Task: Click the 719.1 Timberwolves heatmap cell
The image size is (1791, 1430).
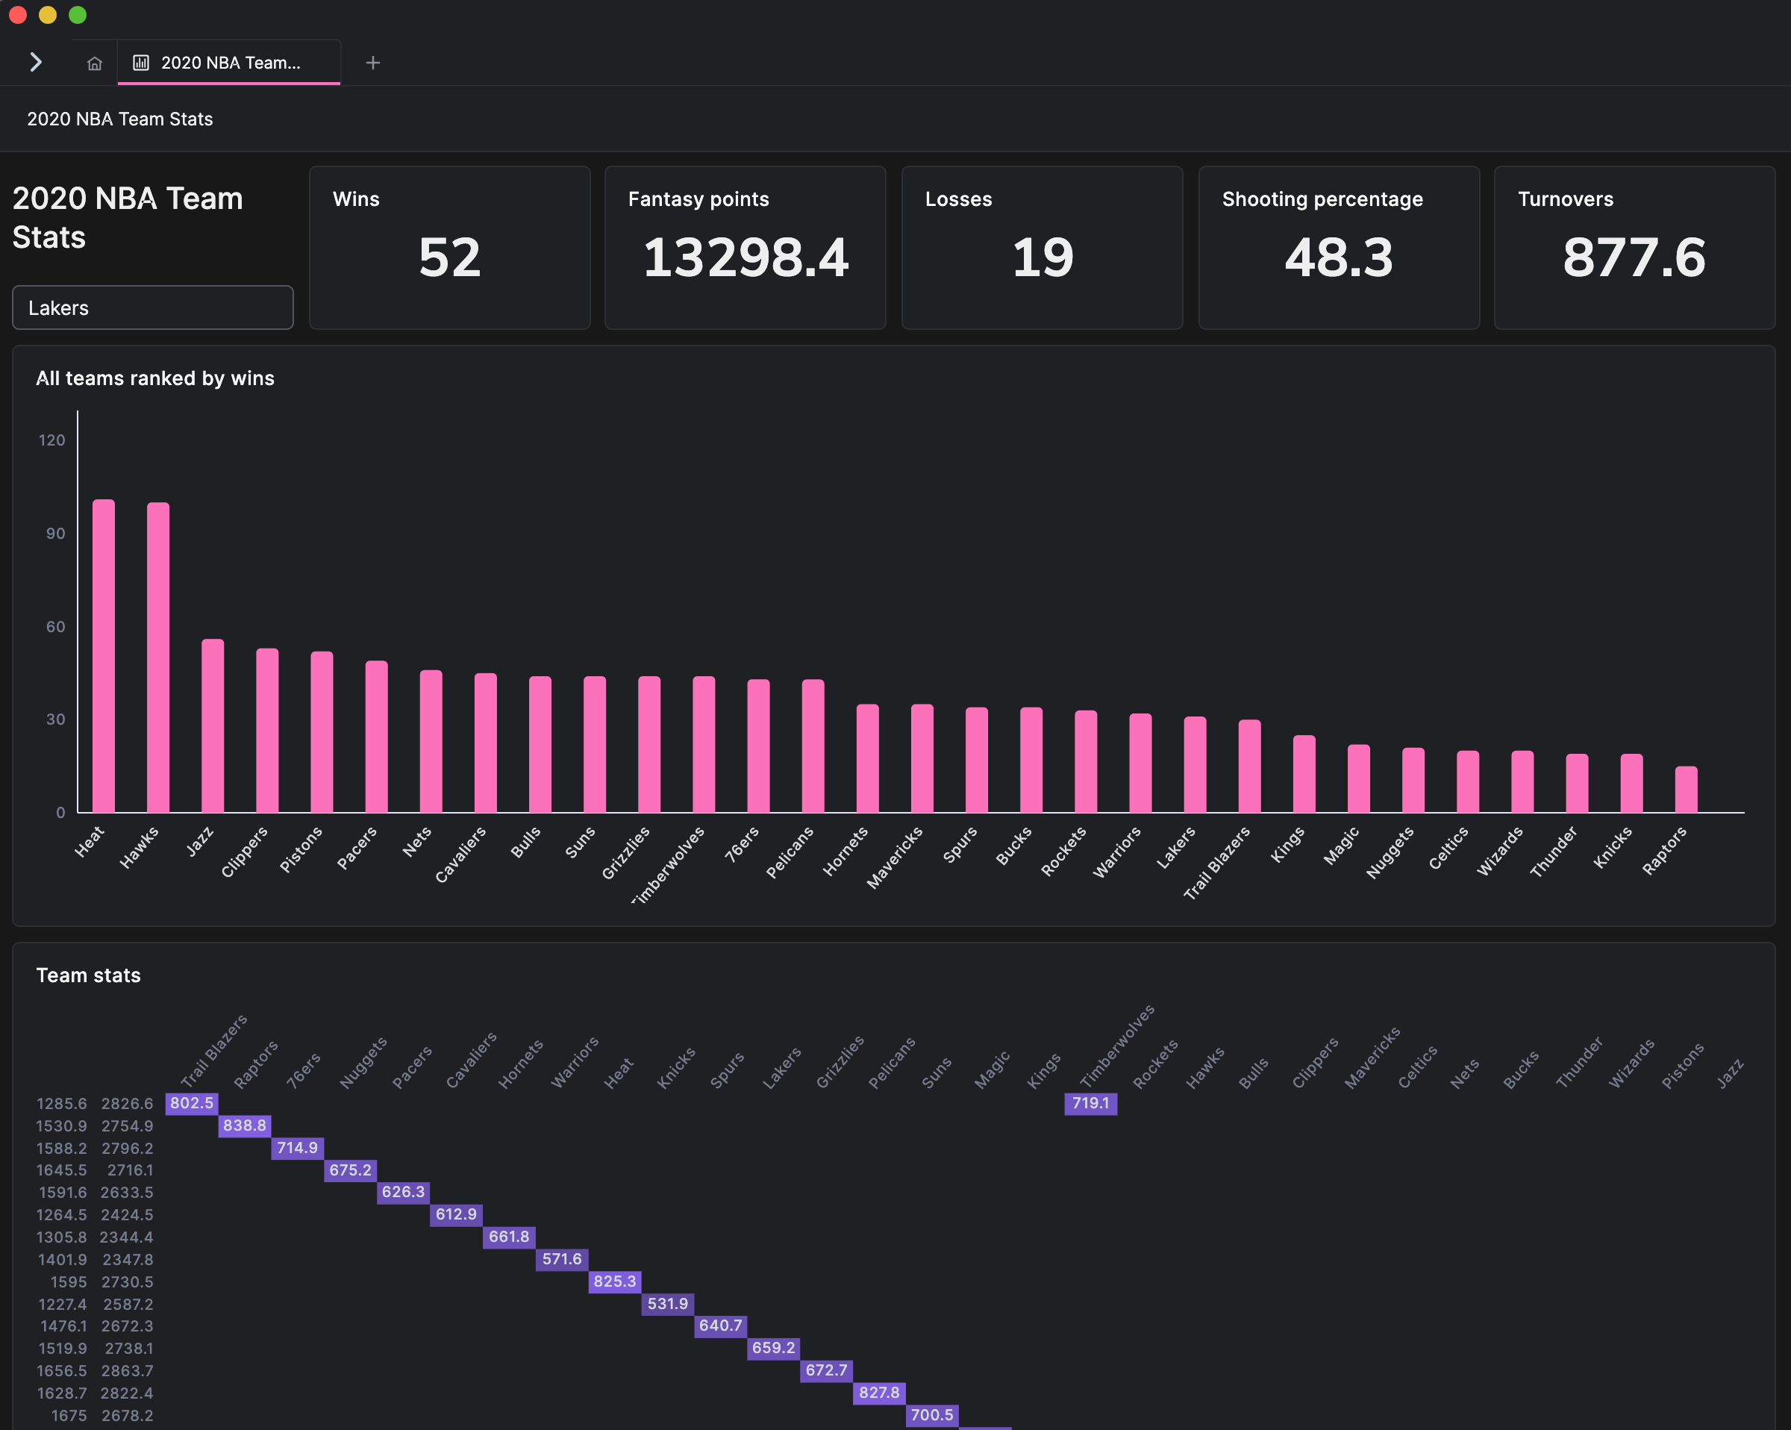Action: (1090, 1103)
